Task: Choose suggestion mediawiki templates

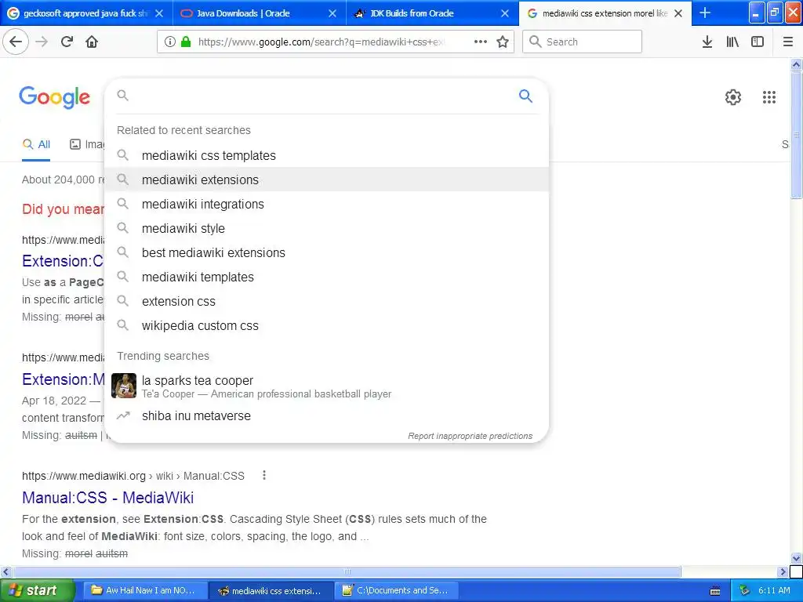Action: pyautogui.click(x=326, y=277)
